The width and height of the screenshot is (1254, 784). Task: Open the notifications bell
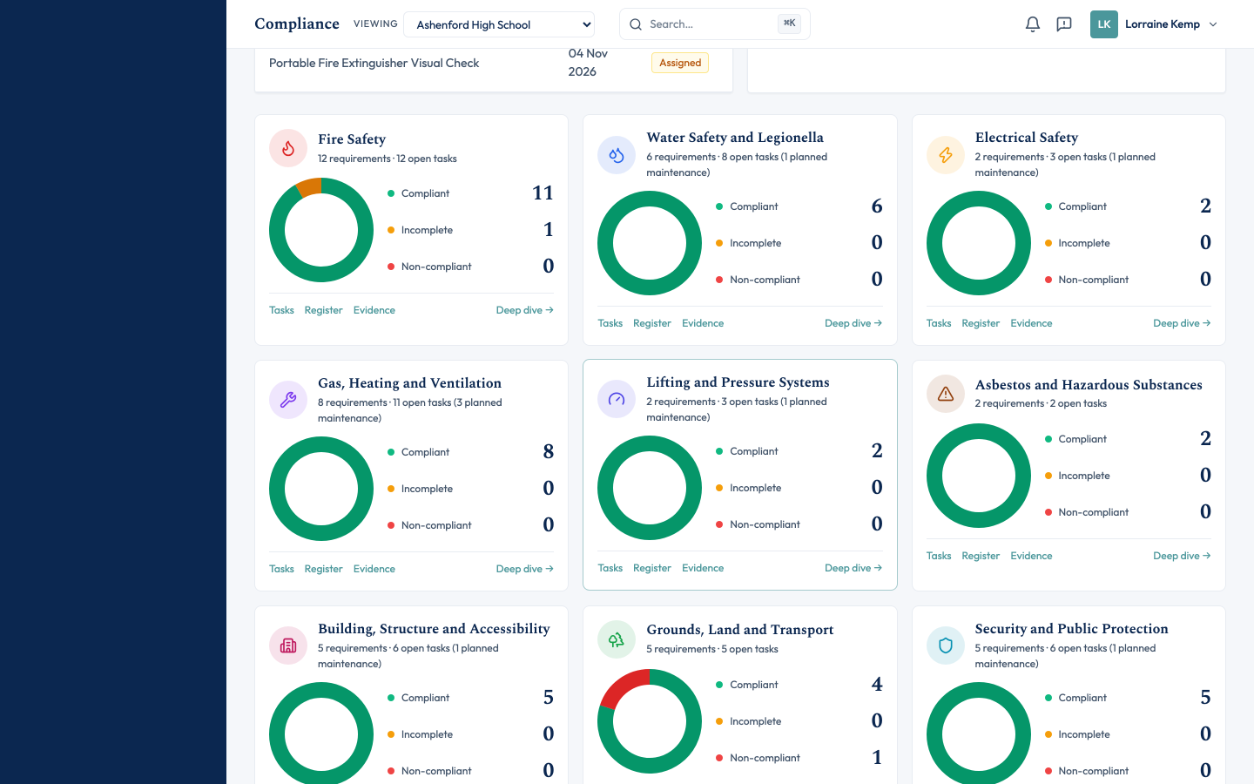click(x=1033, y=24)
